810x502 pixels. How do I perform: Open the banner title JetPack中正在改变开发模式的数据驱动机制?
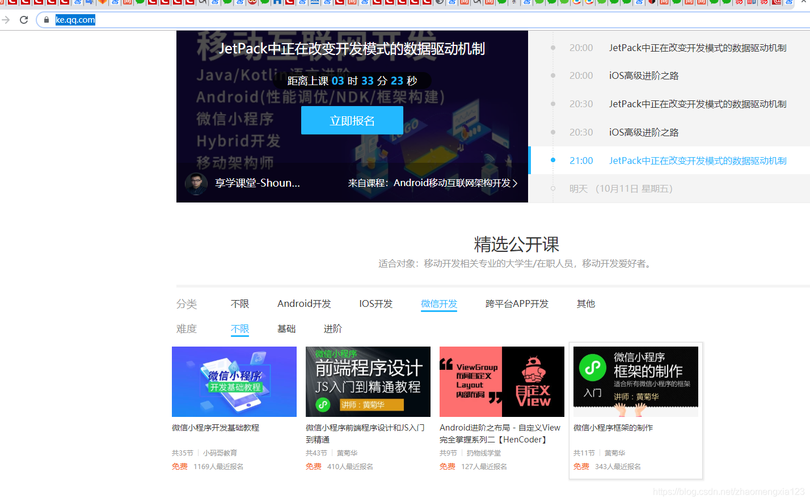pos(352,49)
